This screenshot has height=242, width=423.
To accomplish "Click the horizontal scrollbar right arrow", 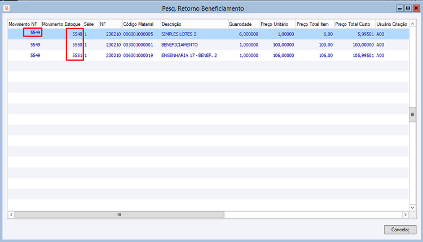I will coord(405,214).
